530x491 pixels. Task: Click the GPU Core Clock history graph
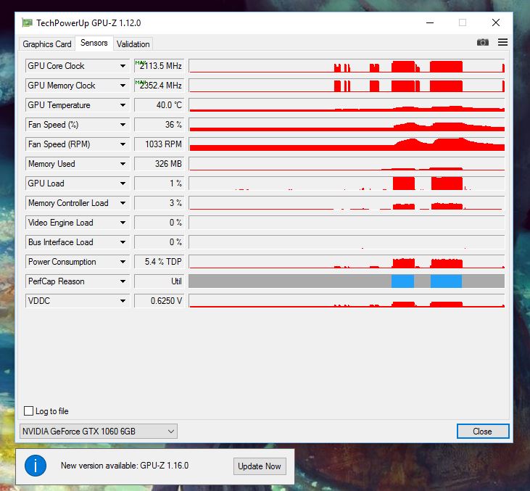pos(347,66)
